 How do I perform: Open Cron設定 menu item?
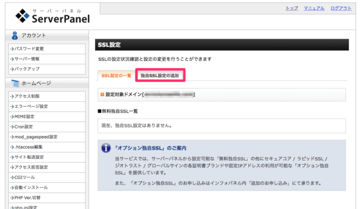[47, 127]
